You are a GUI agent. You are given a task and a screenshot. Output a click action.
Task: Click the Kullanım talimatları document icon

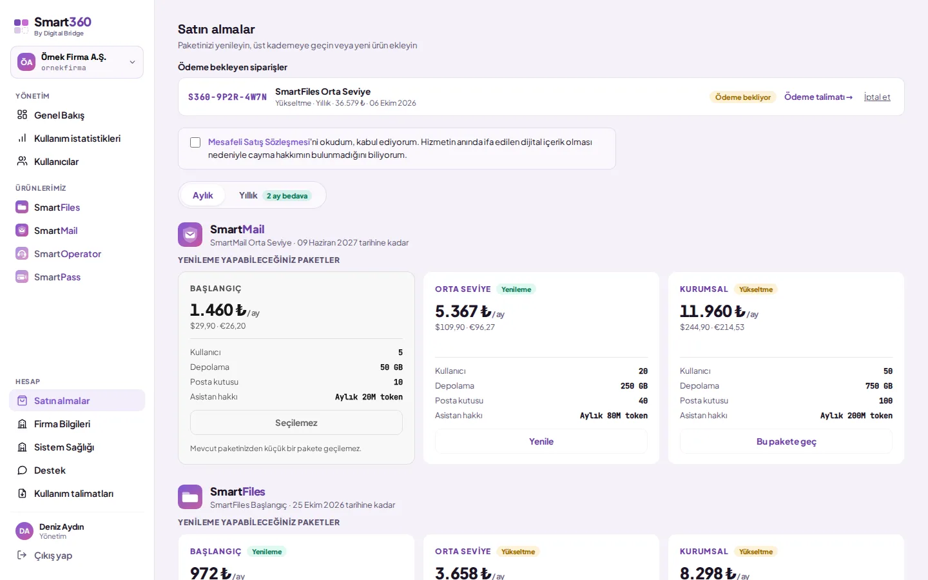tap(22, 494)
